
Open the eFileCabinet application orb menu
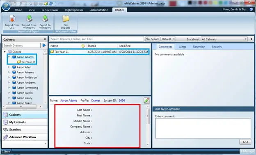[x=6, y=6]
